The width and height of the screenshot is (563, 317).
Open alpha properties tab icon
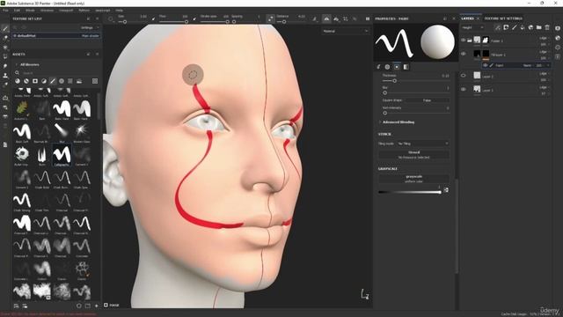tap(387, 67)
